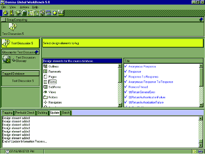Click the clock icon in the status bar
Screen dimensions: 205x154
pyautogui.click(x=8, y=152)
